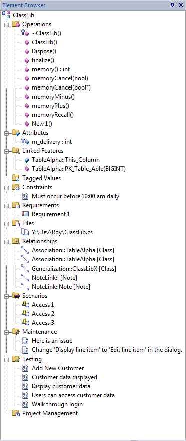
Task: Click the file icon for ClassLib.cs
Action: (25, 232)
